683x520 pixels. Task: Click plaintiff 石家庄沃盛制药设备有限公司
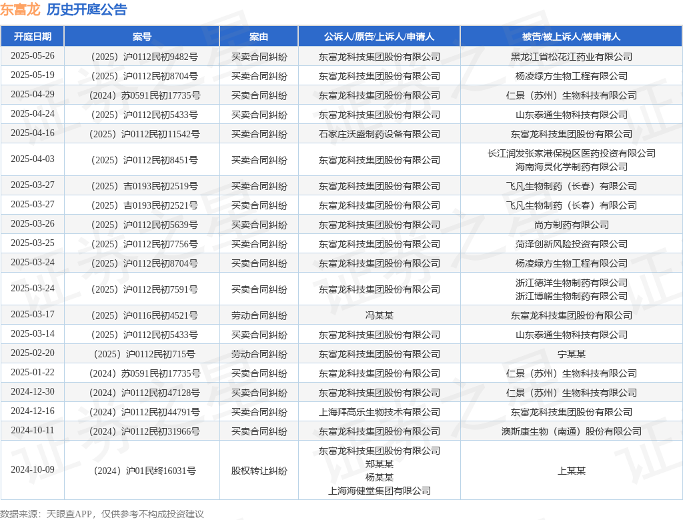click(379, 134)
